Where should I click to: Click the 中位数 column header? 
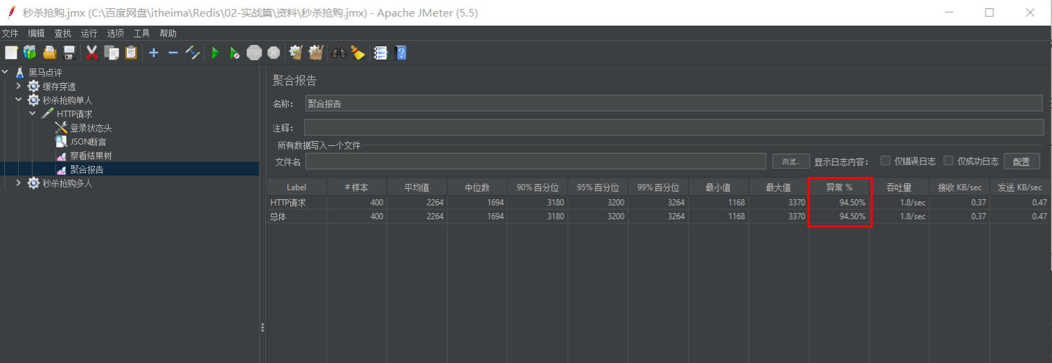pos(477,187)
